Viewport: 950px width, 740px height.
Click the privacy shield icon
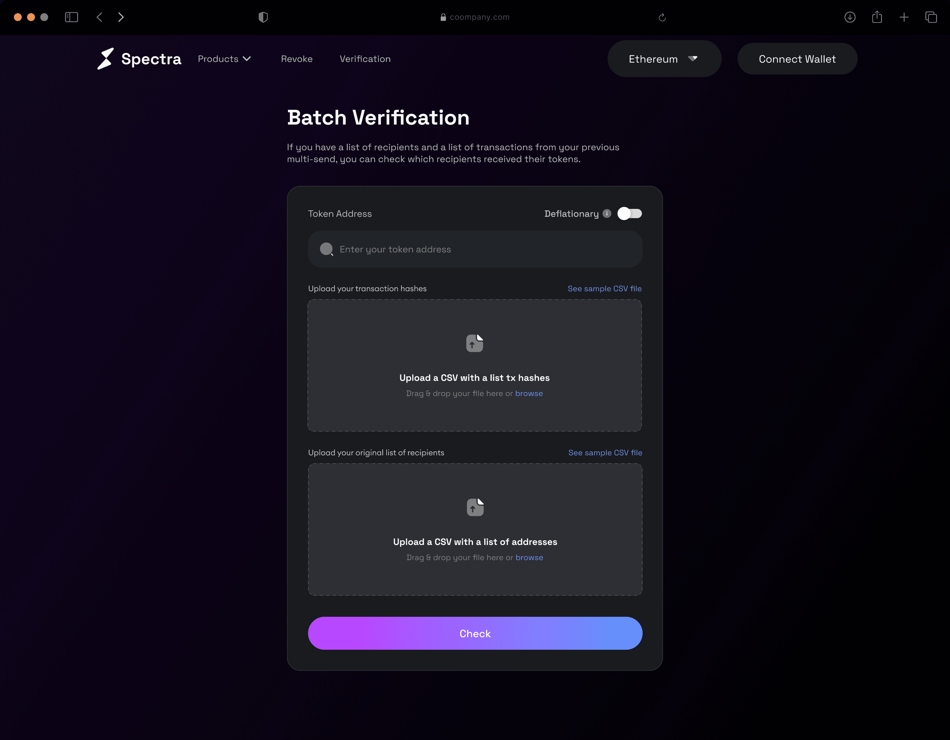click(x=263, y=17)
